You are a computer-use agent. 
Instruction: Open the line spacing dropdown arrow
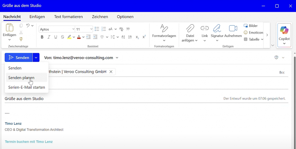tap(118, 37)
